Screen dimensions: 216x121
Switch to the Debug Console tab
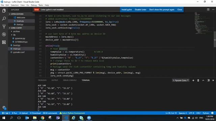pos(70,80)
